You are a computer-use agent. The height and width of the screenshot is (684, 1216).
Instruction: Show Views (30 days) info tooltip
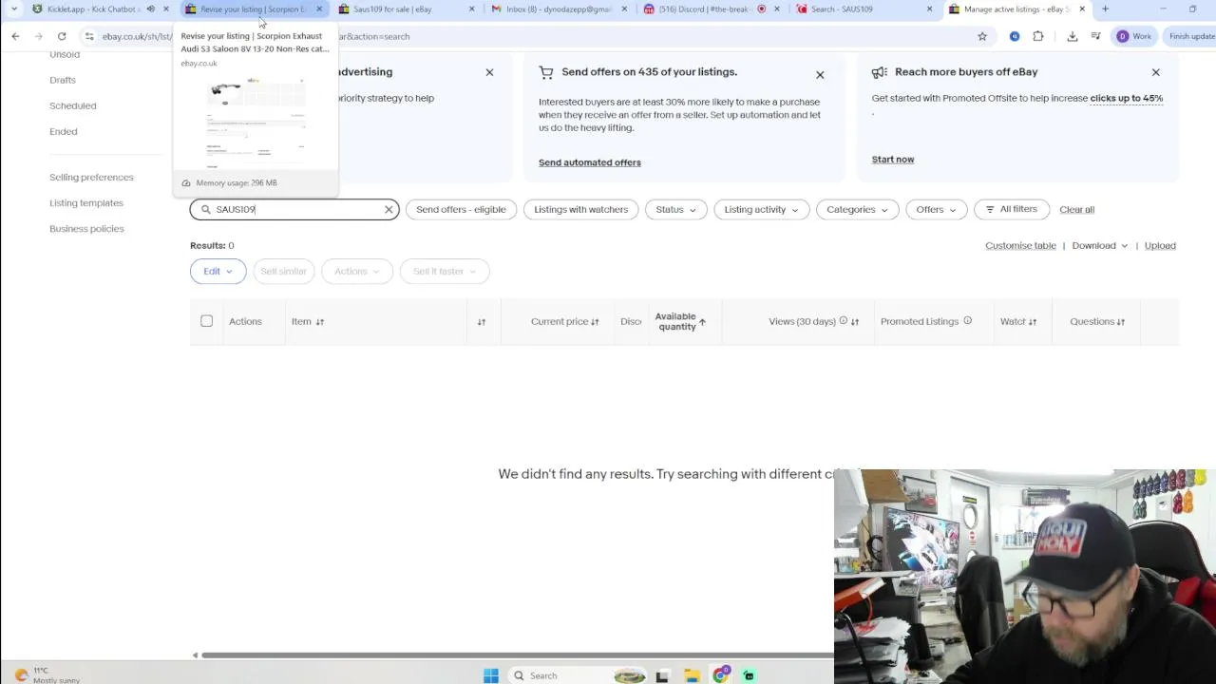pyautogui.click(x=843, y=321)
